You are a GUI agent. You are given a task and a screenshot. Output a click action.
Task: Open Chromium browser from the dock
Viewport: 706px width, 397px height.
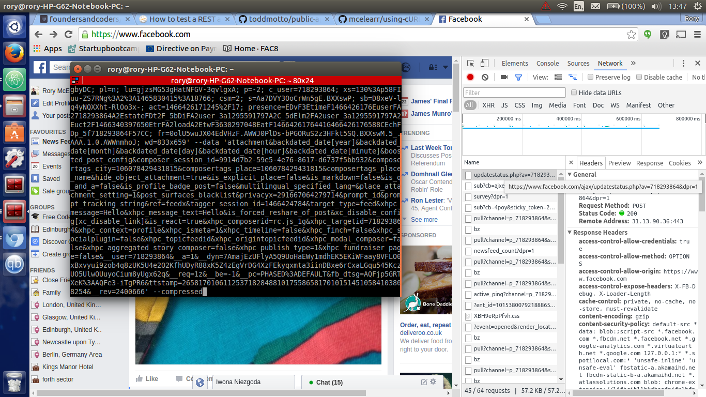(x=14, y=238)
